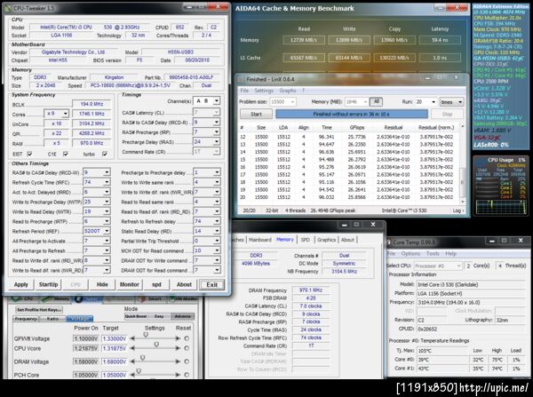Image resolution: width=533 pixels, height=397 pixels.
Task: Open the CPU tab in EasyTune
Action: (x=24, y=299)
